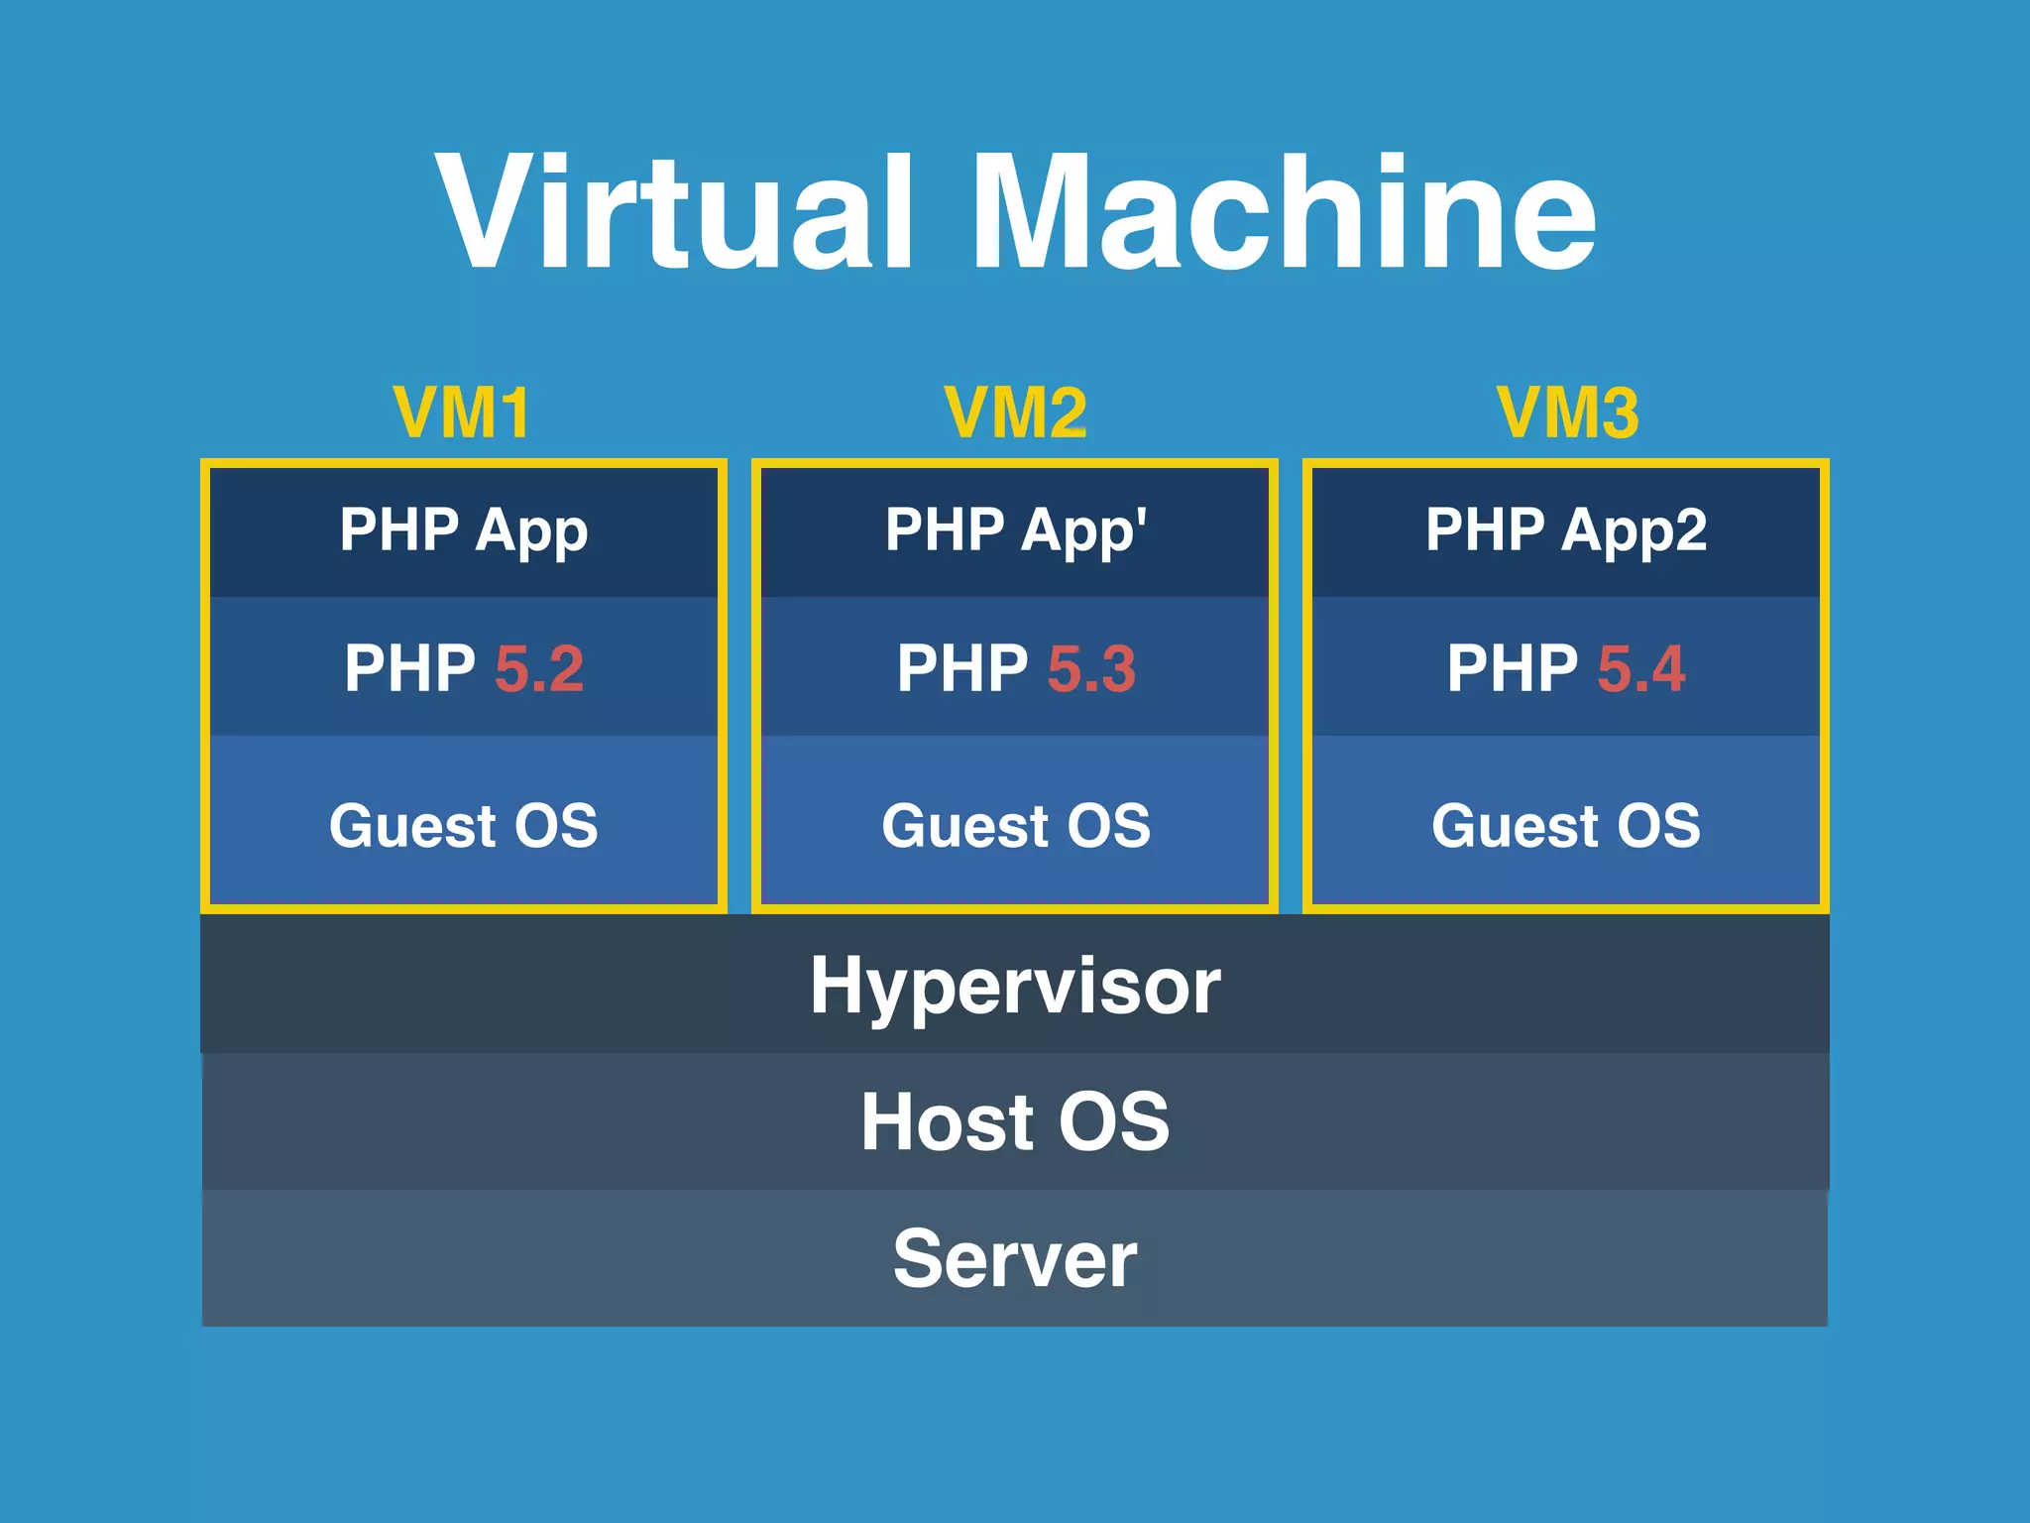Select the VM2 label
2030x1523 pixels.
coord(1016,412)
